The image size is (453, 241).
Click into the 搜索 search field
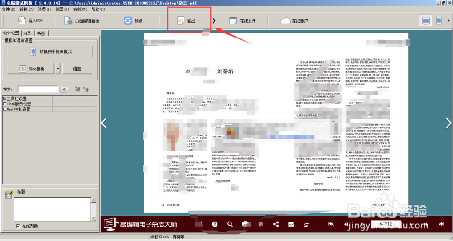click(38, 90)
